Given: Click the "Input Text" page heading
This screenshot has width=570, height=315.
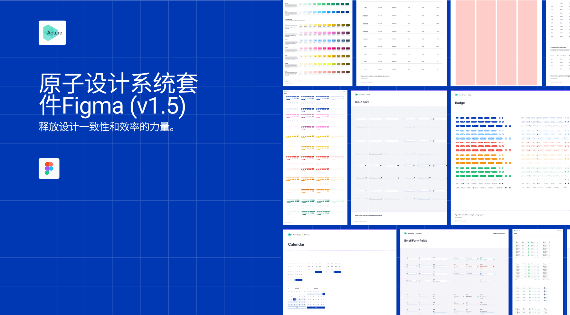Looking at the screenshot, I should [362, 102].
